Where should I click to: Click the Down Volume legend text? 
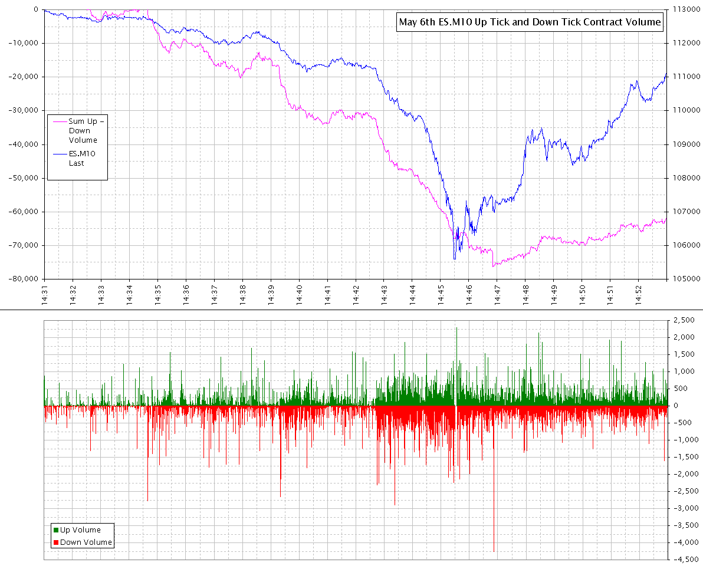(x=86, y=542)
